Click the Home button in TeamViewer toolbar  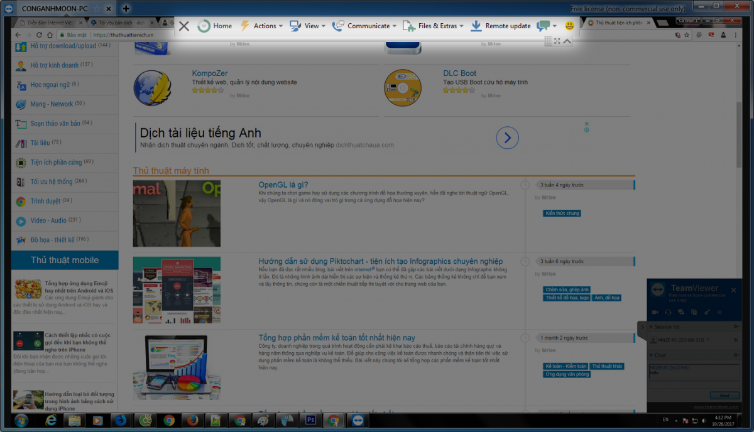[214, 26]
